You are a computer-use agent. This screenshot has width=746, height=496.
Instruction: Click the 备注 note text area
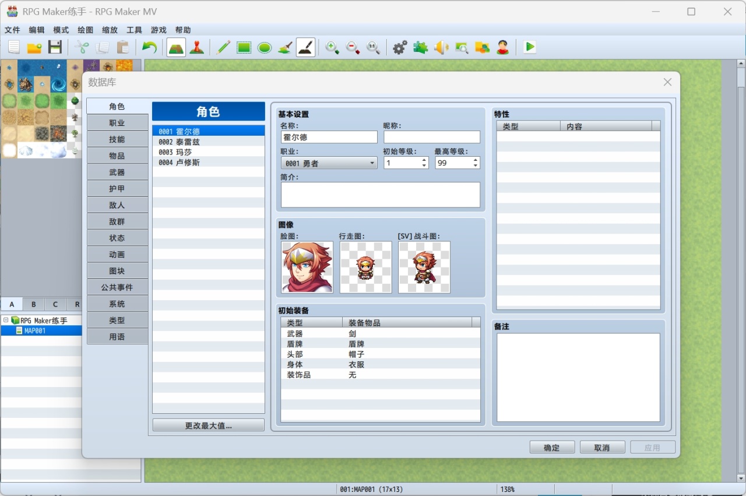tap(579, 377)
